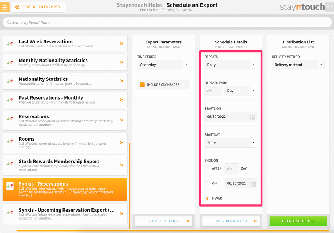
Task: Expand Reservations report with its chevron
Action: click(x=122, y=120)
